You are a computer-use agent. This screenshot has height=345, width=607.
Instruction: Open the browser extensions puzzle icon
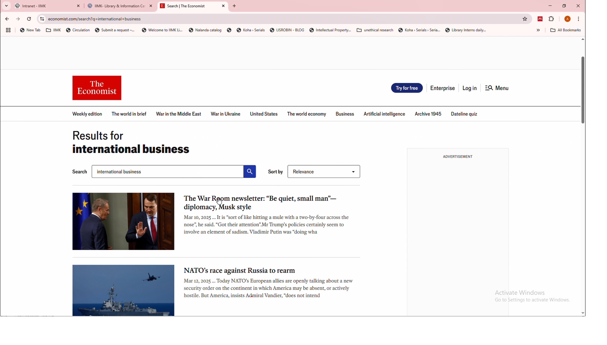click(551, 19)
